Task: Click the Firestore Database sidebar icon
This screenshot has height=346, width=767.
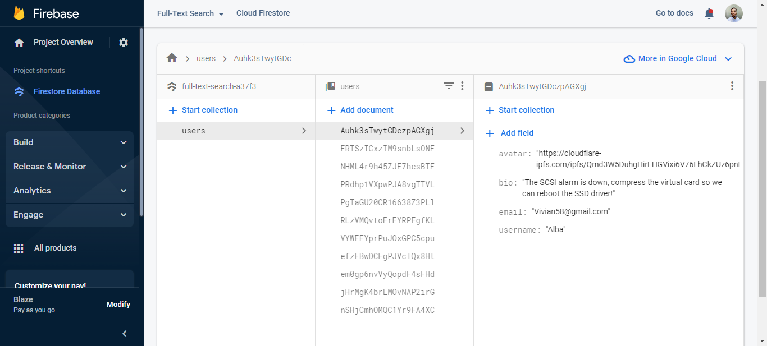Action: tap(19, 91)
